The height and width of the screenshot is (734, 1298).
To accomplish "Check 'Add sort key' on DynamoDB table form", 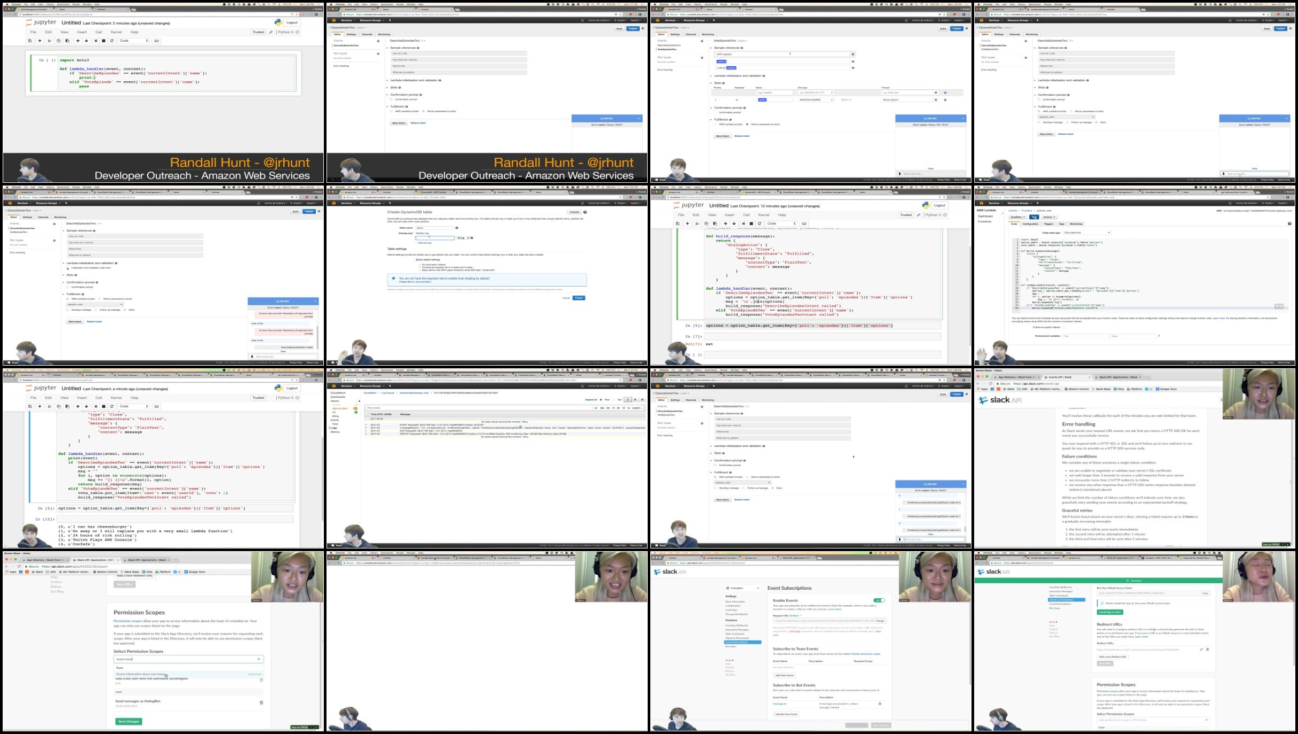I will tap(417, 243).
